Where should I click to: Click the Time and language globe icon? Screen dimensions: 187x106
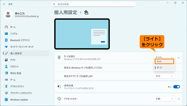click(6, 73)
